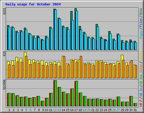Click day 24 on the x-axis
Image resolution: width=144 pixels, height=113 pixels.
105,110
